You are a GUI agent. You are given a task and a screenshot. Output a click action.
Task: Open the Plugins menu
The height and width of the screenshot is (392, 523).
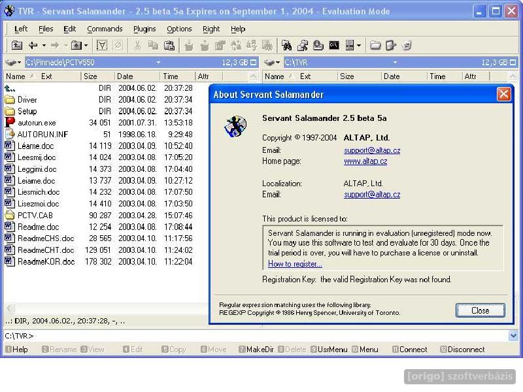click(144, 29)
